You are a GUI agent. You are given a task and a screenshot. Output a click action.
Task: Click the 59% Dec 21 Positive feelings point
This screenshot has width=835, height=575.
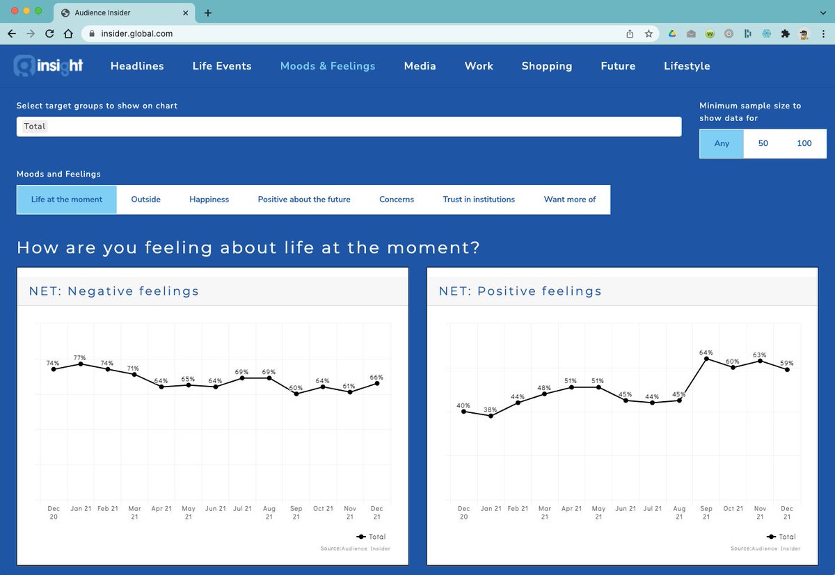[x=787, y=370]
